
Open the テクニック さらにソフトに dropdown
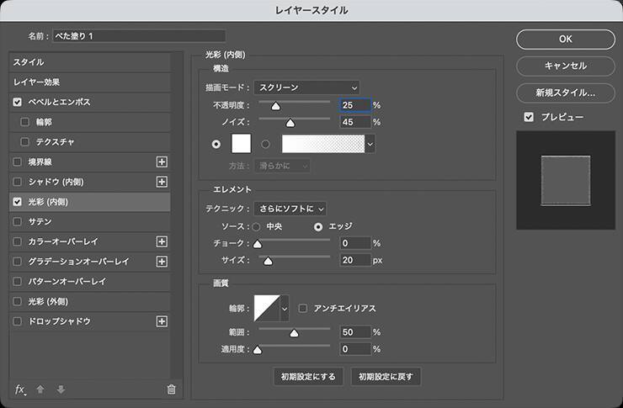click(290, 209)
